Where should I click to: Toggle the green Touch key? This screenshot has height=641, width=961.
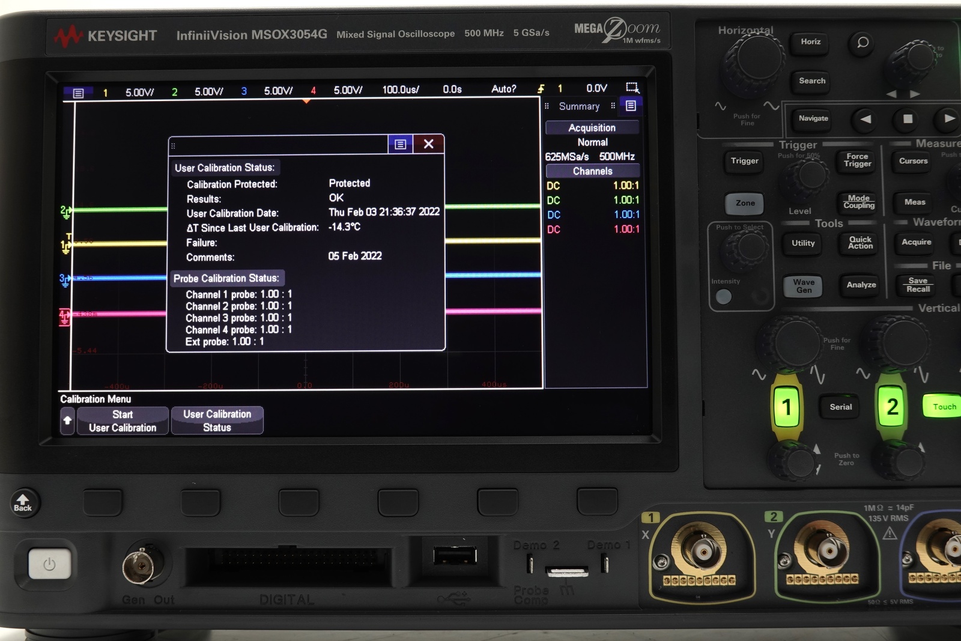pos(944,407)
